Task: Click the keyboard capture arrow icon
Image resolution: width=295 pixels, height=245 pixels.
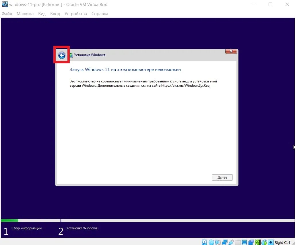Action: tap(271, 242)
